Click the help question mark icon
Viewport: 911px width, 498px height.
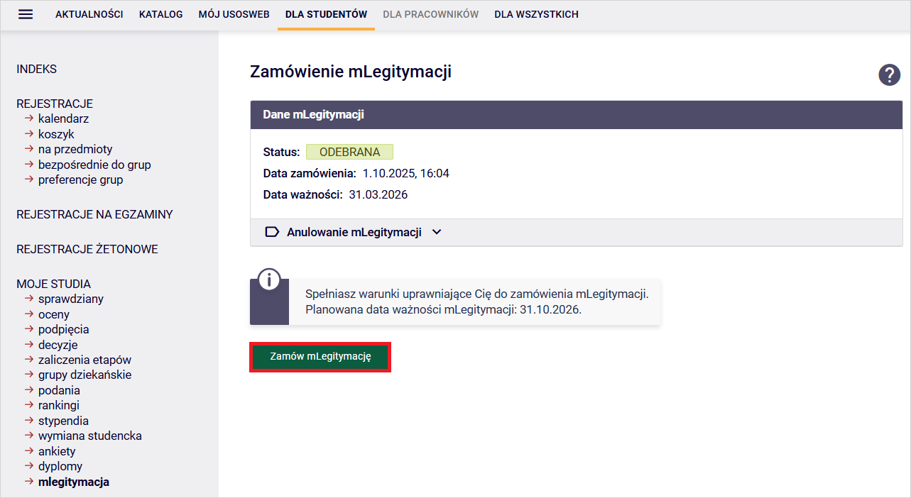coord(889,74)
